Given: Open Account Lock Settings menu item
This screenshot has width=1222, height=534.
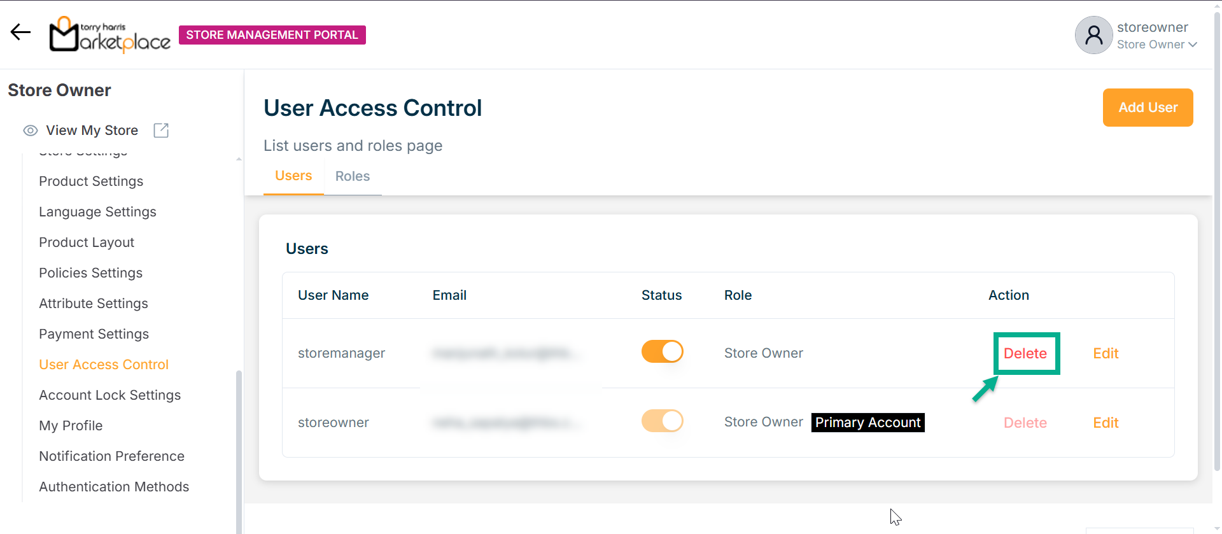Looking at the screenshot, I should pos(109,395).
